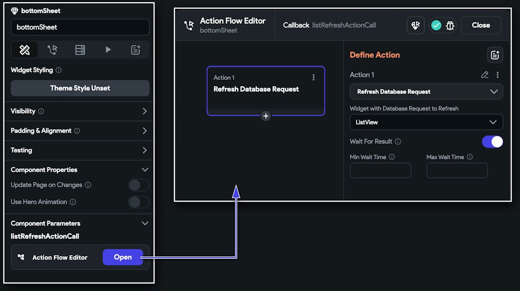Expand the Testing section
Screen dimensions: 520x291
(145, 150)
